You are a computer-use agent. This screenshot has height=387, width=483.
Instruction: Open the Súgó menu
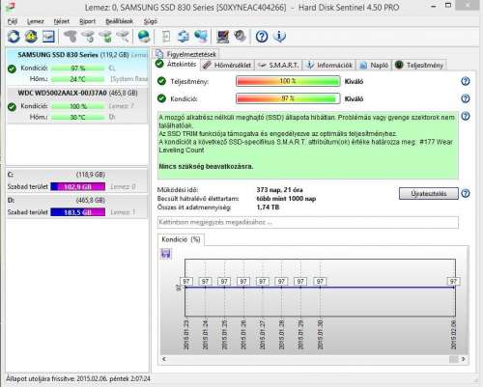click(150, 21)
